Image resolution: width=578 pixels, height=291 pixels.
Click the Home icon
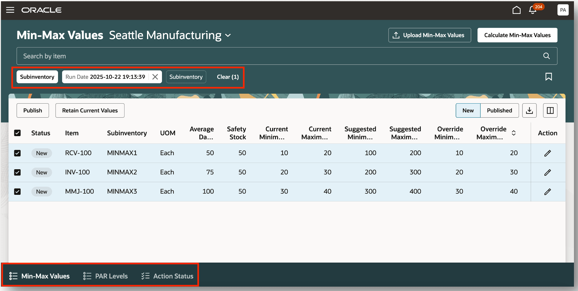pos(517,10)
